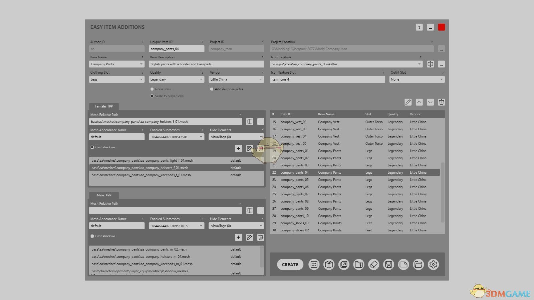Viewport: 534px width, 300px height.
Task: Select the Female: TPP tab
Action: click(x=104, y=106)
